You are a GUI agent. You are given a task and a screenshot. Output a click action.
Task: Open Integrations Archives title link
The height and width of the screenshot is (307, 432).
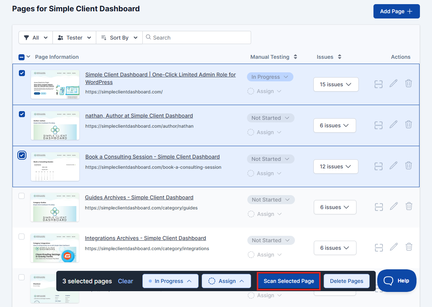coord(145,238)
